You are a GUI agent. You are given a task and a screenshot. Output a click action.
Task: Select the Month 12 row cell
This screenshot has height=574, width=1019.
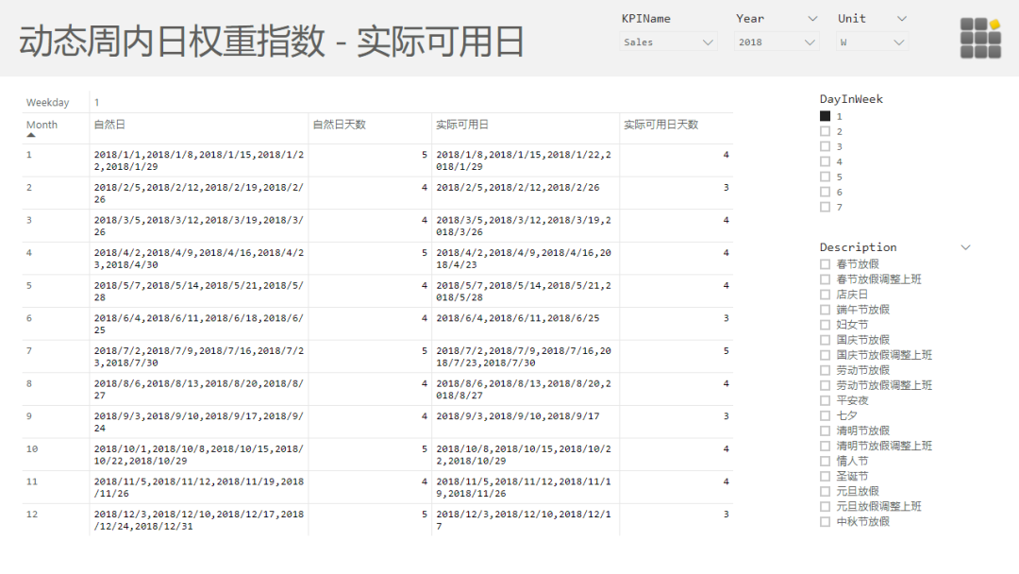56,520
